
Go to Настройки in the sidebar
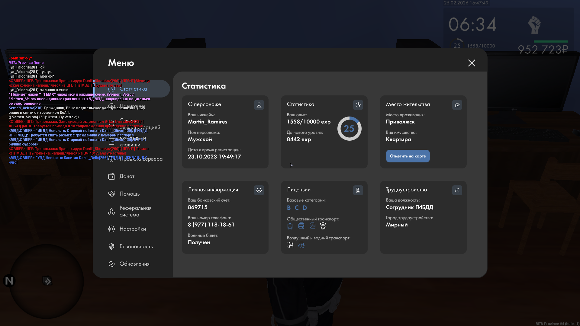pyautogui.click(x=133, y=229)
